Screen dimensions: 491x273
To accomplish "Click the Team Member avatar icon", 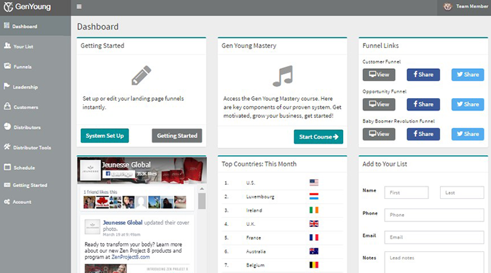I will [447, 7].
